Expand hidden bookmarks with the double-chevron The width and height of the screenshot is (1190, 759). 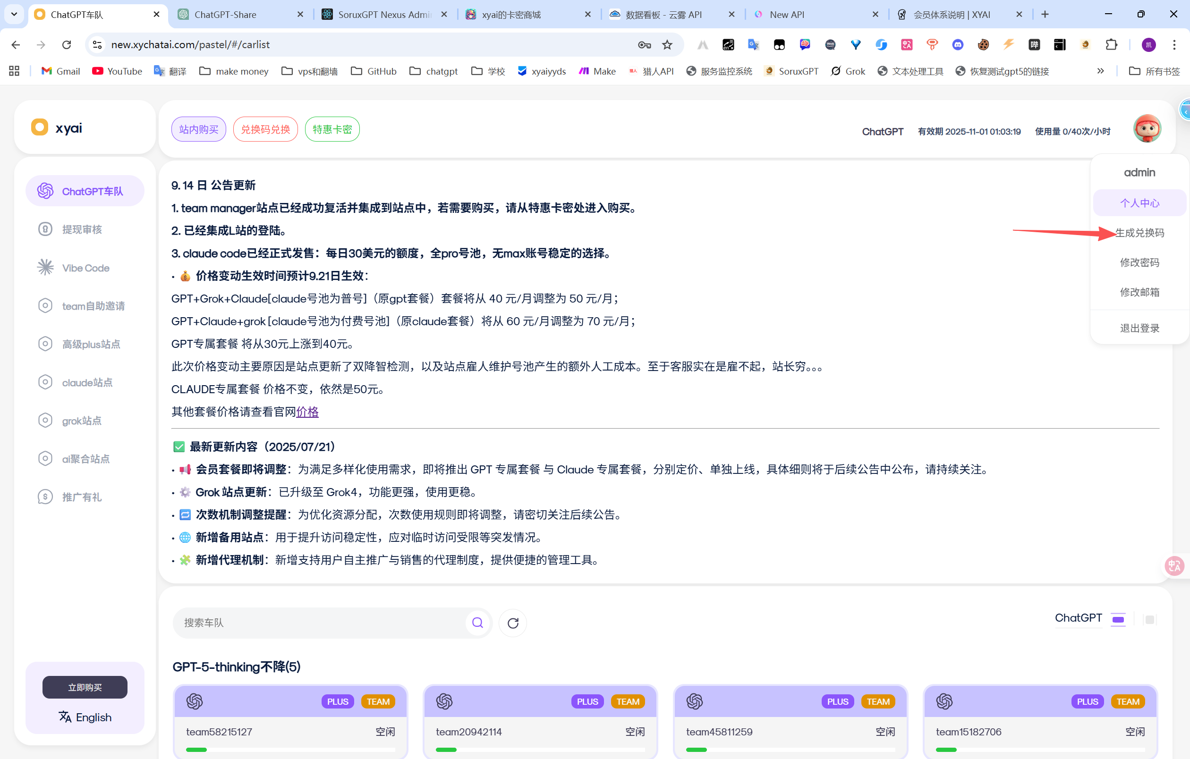pos(1101,71)
